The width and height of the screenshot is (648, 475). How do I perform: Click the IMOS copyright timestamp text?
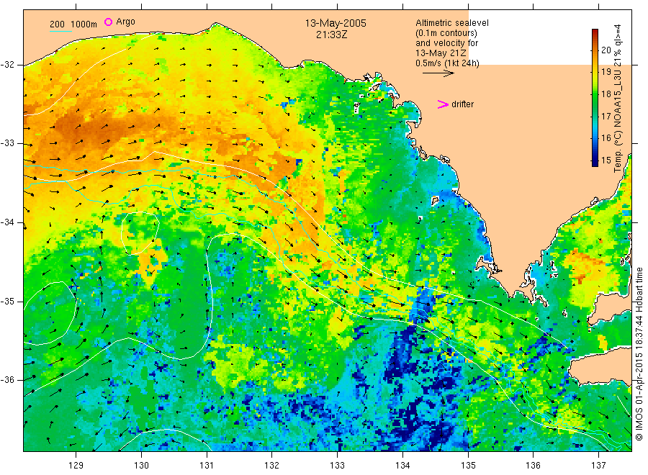pos(639,353)
